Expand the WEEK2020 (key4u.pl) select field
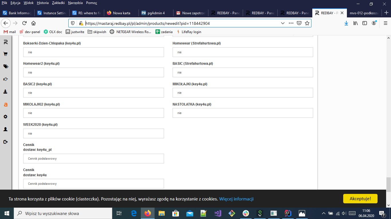Viewport: 391px width, 219px height. pyautogui.click(x=93, y=133)
